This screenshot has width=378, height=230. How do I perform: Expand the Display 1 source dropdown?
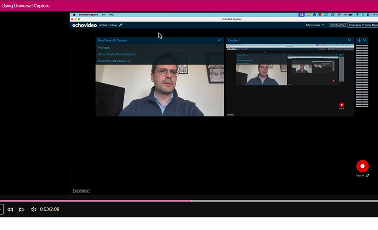click(x=349, y=40)
